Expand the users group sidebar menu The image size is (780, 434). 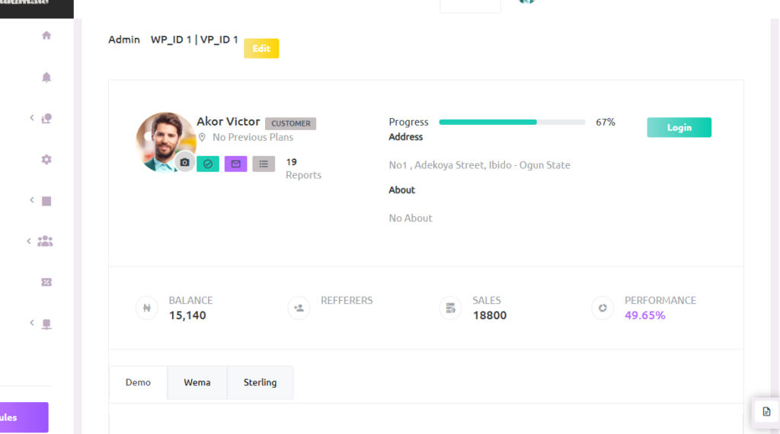[x=45, y=241]
